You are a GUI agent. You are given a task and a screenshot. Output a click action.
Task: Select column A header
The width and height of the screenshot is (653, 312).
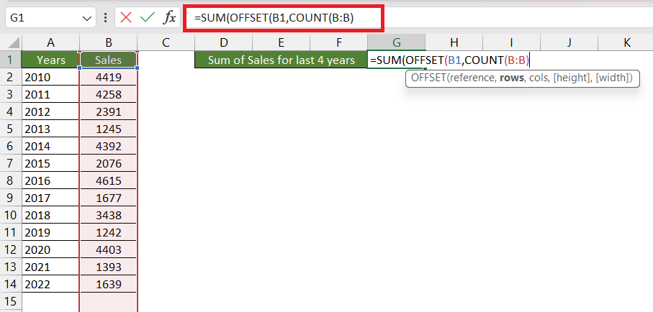51,42
